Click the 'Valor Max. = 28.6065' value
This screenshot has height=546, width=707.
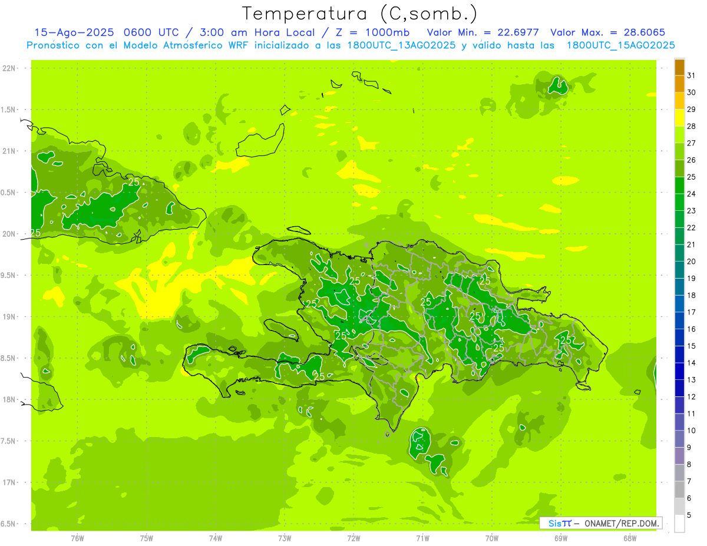click(x=608, y=32)
